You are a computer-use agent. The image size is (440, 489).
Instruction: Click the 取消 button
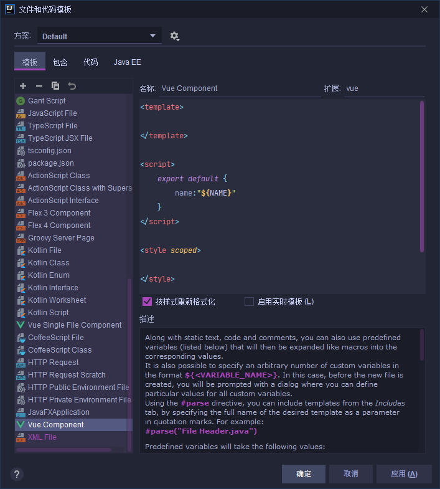(351, 473)
